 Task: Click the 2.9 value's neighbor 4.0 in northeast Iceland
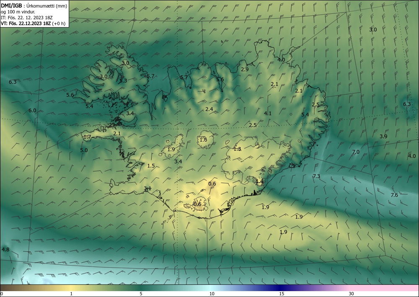pos(281,60)
